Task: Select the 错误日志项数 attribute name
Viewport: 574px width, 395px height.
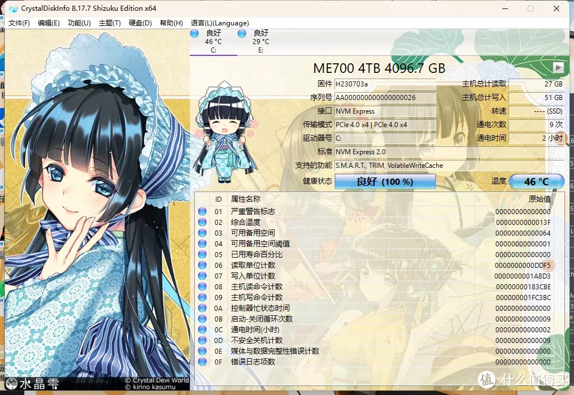Action: click(x=253, y=362)
